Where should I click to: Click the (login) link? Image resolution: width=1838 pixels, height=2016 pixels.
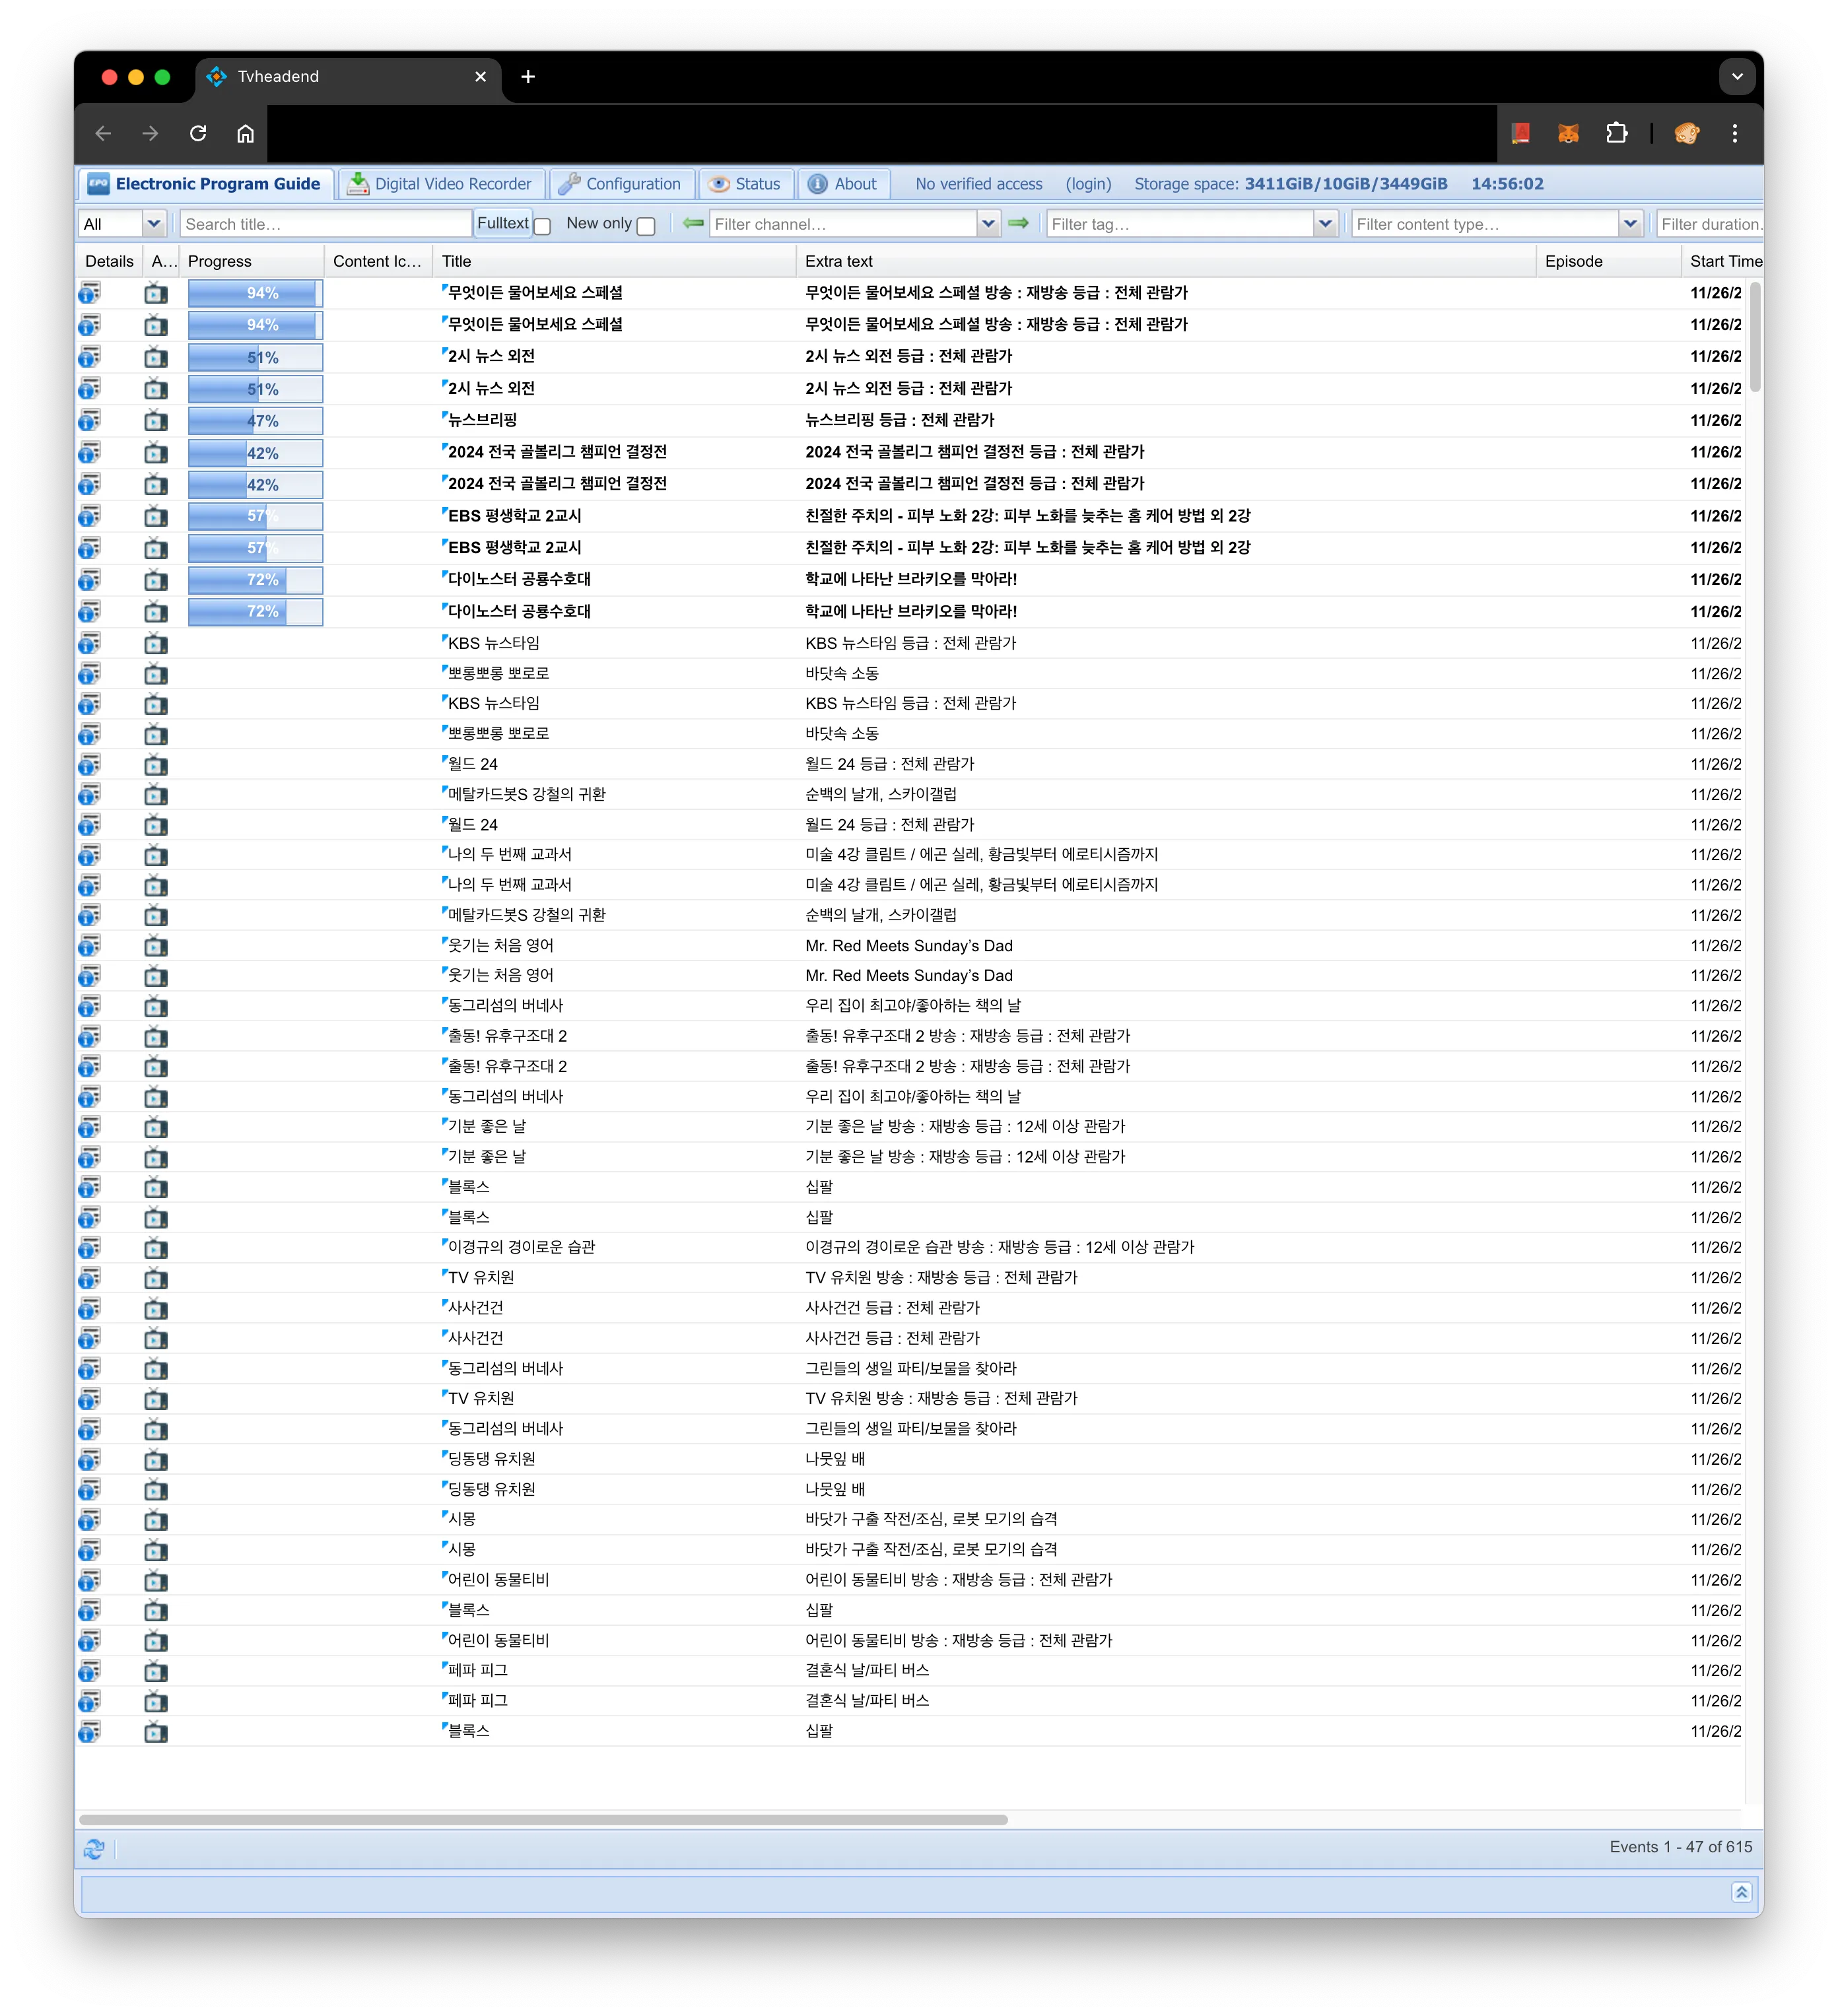[1088, 184]
